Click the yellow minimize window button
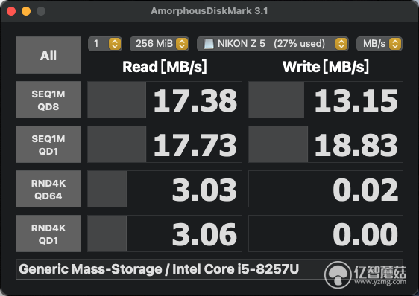 point(26,11)
